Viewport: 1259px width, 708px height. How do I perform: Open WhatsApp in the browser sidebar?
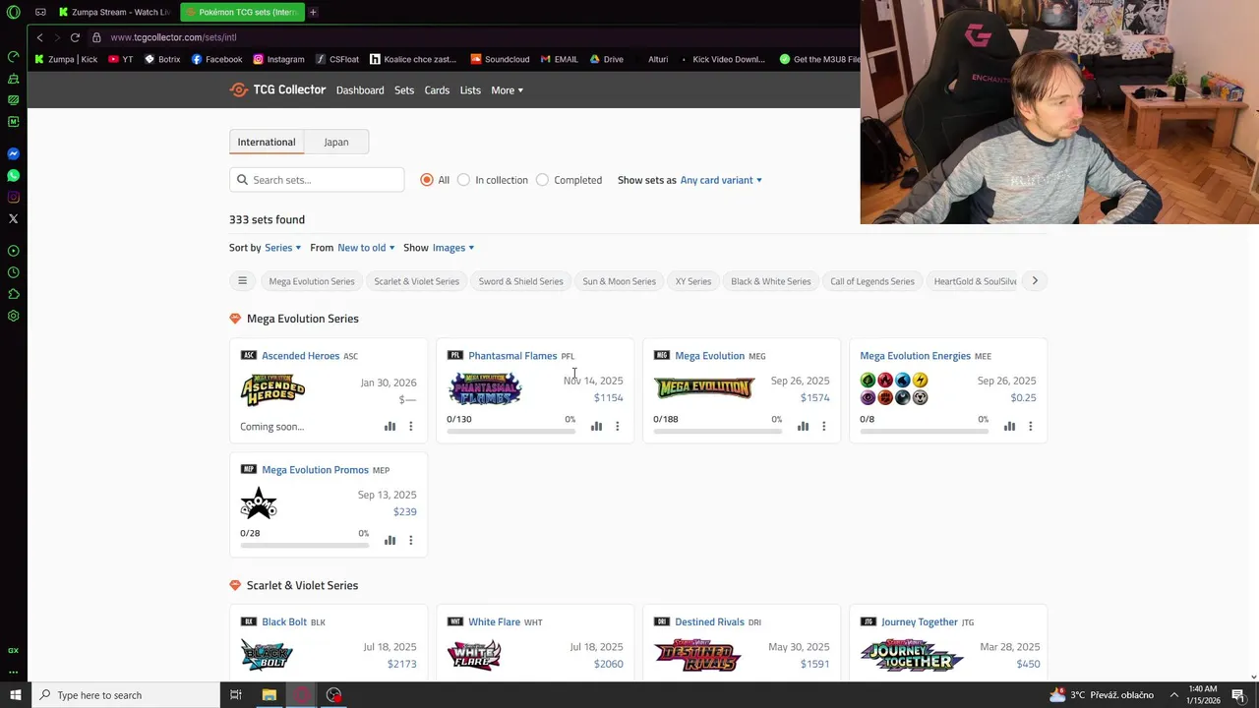tap(14, 175)
